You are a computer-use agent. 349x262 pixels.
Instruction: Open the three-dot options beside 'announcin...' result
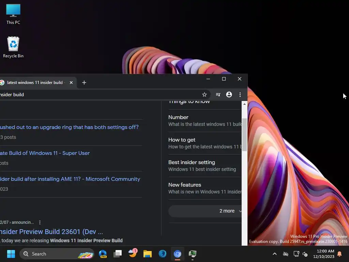tap(40, 222)
